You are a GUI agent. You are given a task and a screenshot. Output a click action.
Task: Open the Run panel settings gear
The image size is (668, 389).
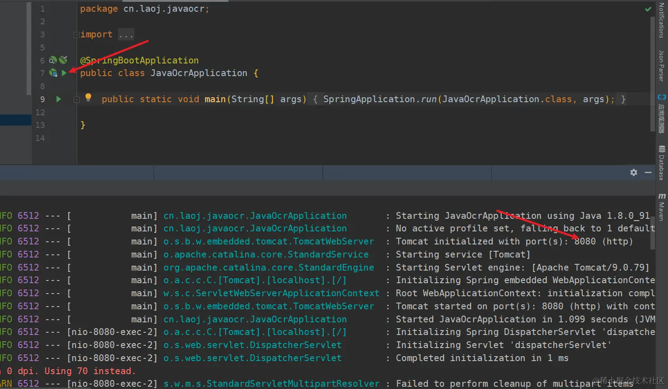pyautogui.click(x=634, y=172)
